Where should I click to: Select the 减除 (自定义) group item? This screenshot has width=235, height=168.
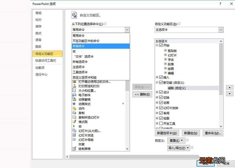[x=177, y=88]
